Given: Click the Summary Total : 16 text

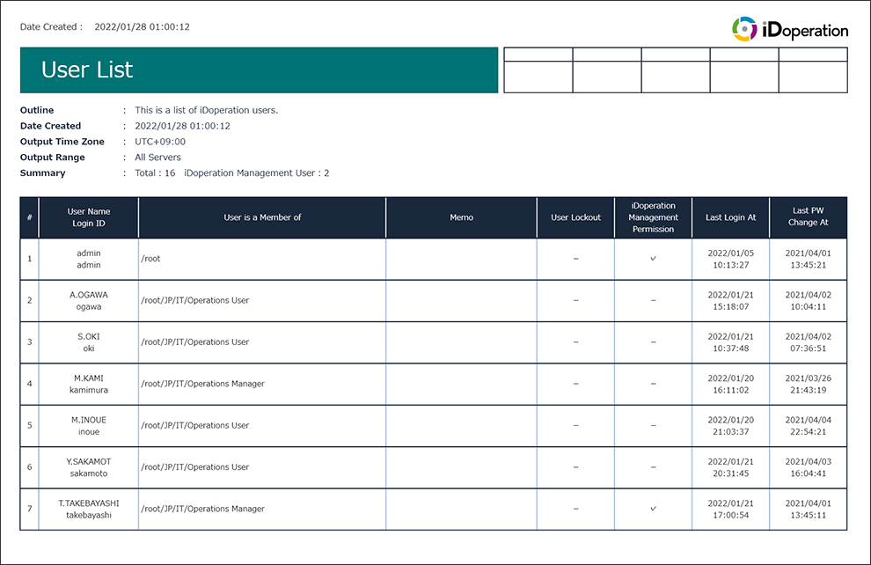Looking at the screenshot, I should coord(155,172).
